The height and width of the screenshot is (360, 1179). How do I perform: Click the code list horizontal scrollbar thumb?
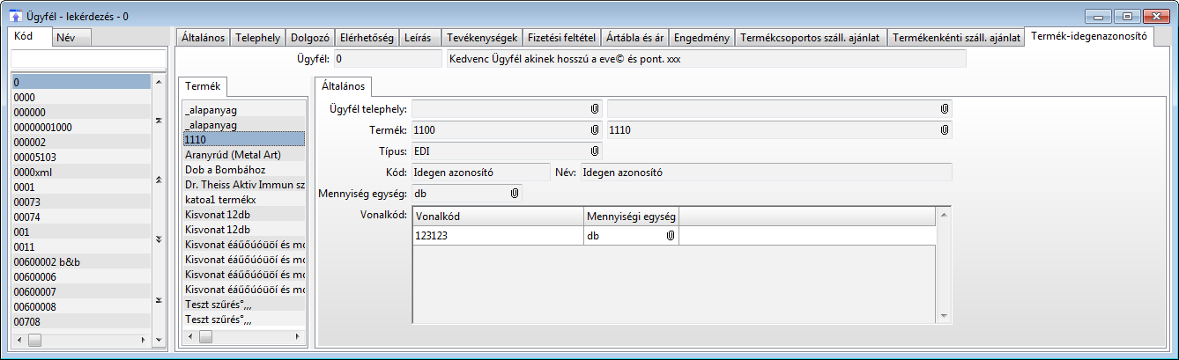click(x=35, y=339)
